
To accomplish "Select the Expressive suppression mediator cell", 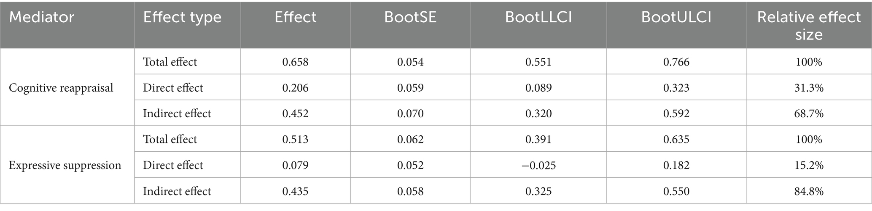I will pyautogui.click(x=65, y=165).
